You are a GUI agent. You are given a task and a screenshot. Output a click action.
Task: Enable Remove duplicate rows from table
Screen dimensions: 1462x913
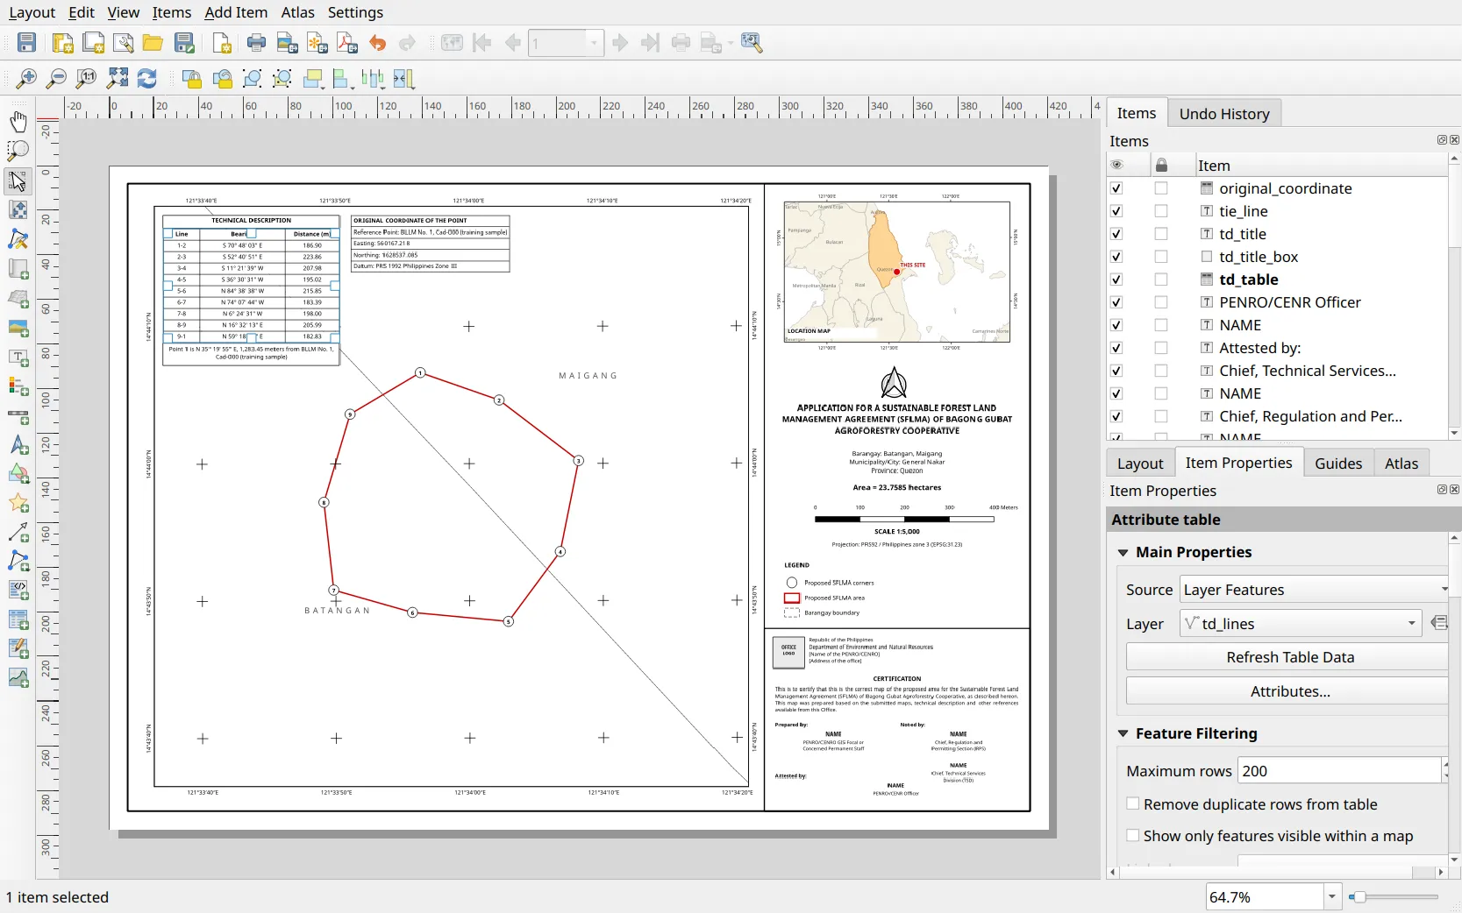[x=1133, y=804]
